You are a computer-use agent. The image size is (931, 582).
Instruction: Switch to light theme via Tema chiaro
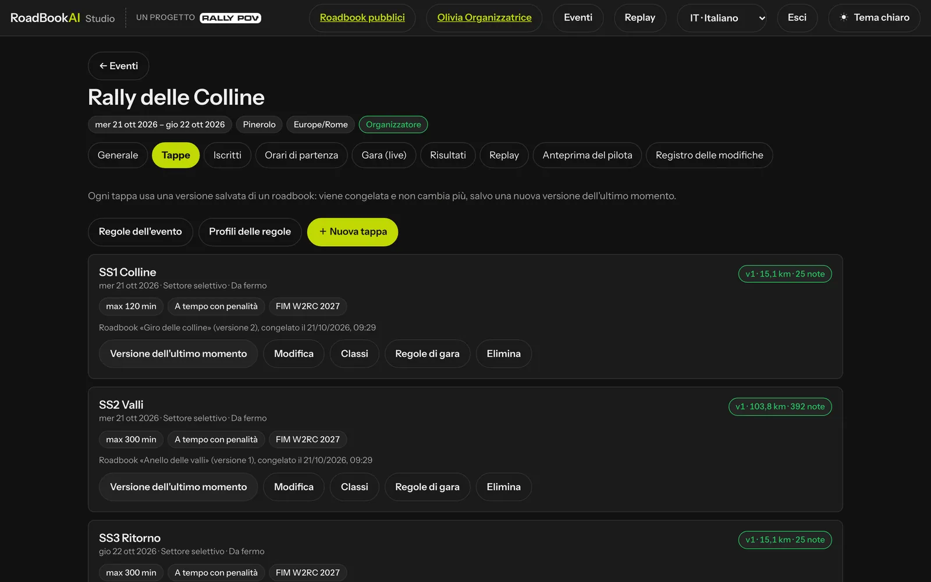click(x=874, y=18)
